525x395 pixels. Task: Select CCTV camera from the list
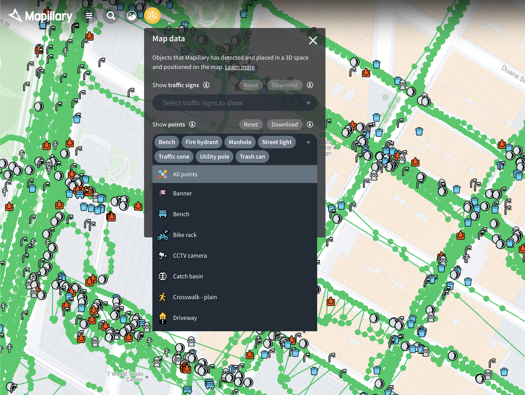235,256
